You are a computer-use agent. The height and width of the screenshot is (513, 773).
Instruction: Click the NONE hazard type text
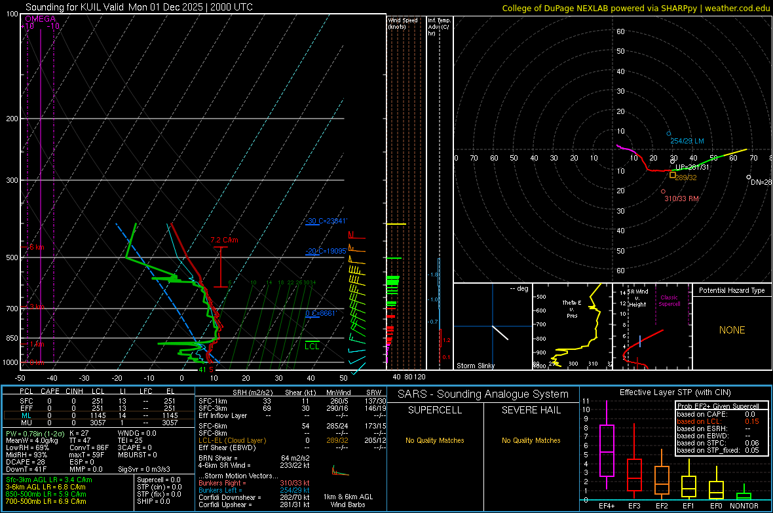732,330
